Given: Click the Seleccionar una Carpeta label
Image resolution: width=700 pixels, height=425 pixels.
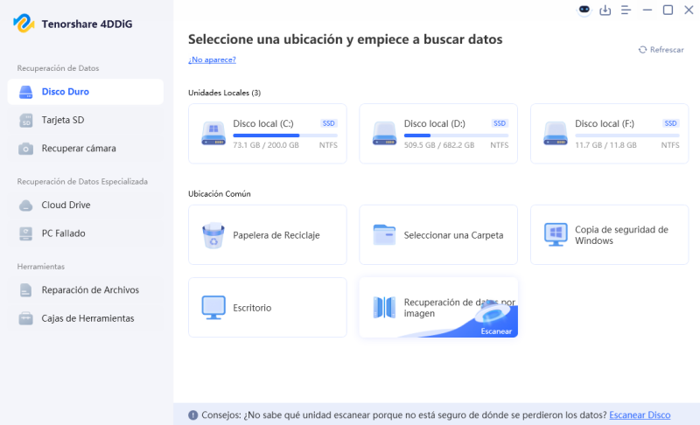Looking at the screenshot, I should pos(453,235).
